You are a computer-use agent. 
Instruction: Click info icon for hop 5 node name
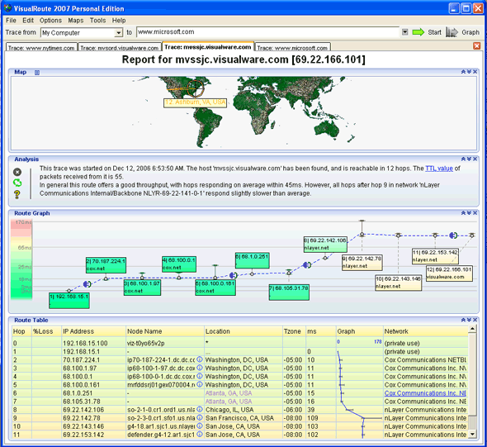[200, 384]
